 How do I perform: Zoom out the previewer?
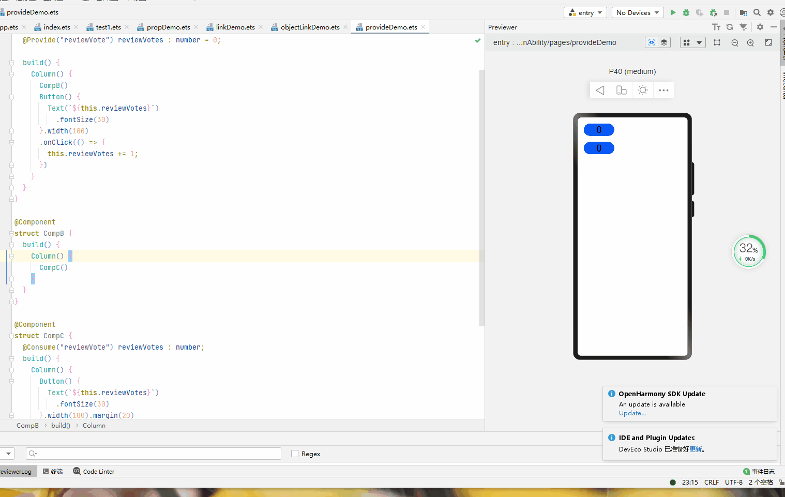(x=735, y=43)
